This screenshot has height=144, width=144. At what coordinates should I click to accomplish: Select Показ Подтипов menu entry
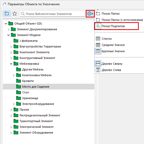pyautogui.click(x=116, y=26)
